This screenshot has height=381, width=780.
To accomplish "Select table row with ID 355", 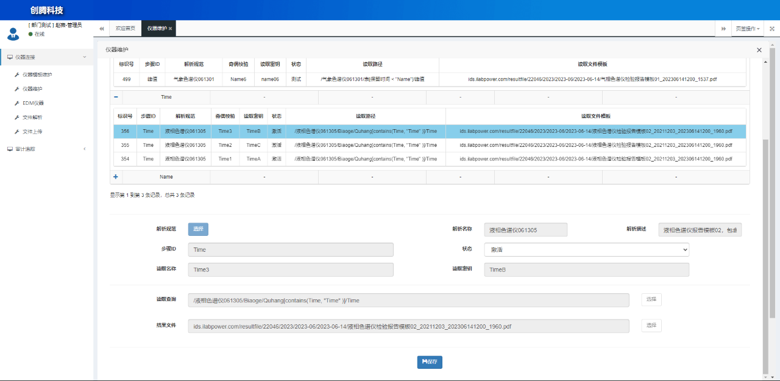I will point(430,145).
